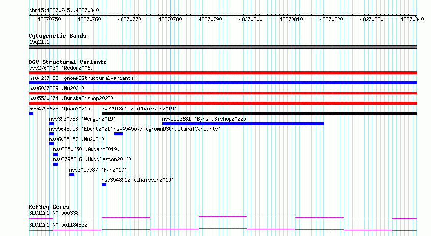The image size is (431, 236).
Task: Click the nsv5648958 (Ebert2021) label
Action: click(x=81, y=129)
